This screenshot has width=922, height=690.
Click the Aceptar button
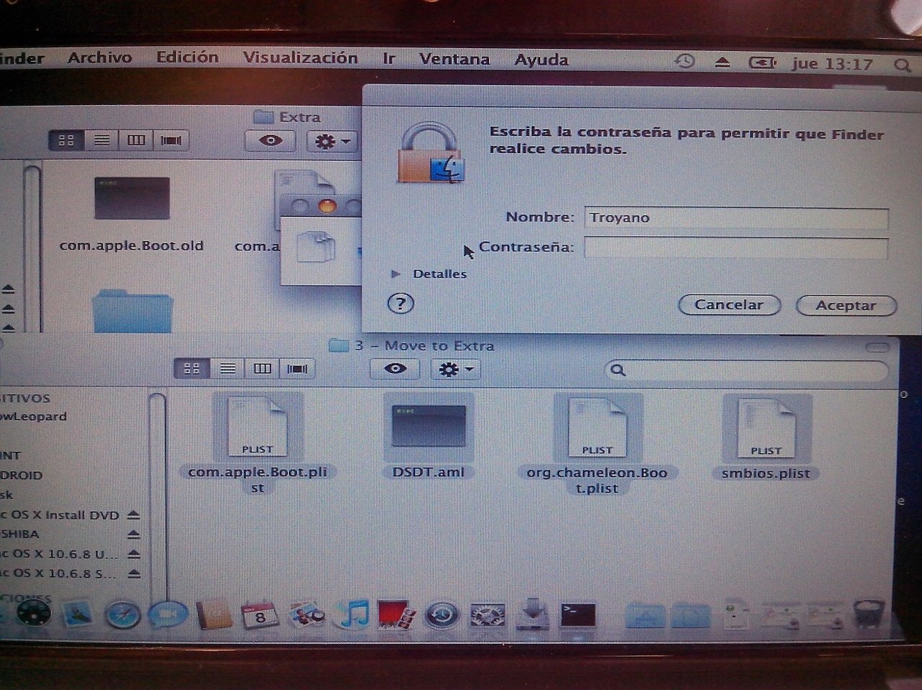(x=846, y=305)
